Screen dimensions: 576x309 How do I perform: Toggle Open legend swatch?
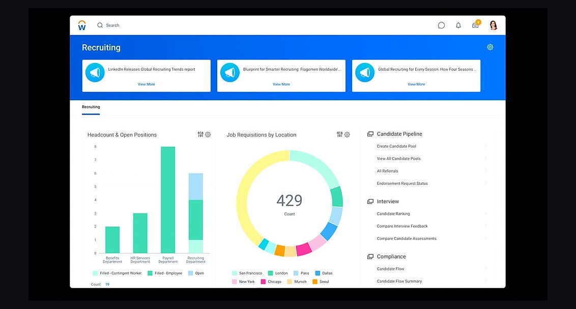pyautogui.click(x=191, y=273)
